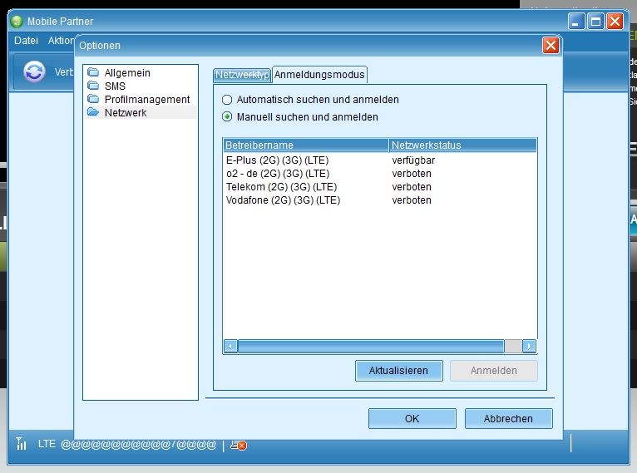Select the o2 - de (2G) (3G) (LTE) row

point(380,174)
